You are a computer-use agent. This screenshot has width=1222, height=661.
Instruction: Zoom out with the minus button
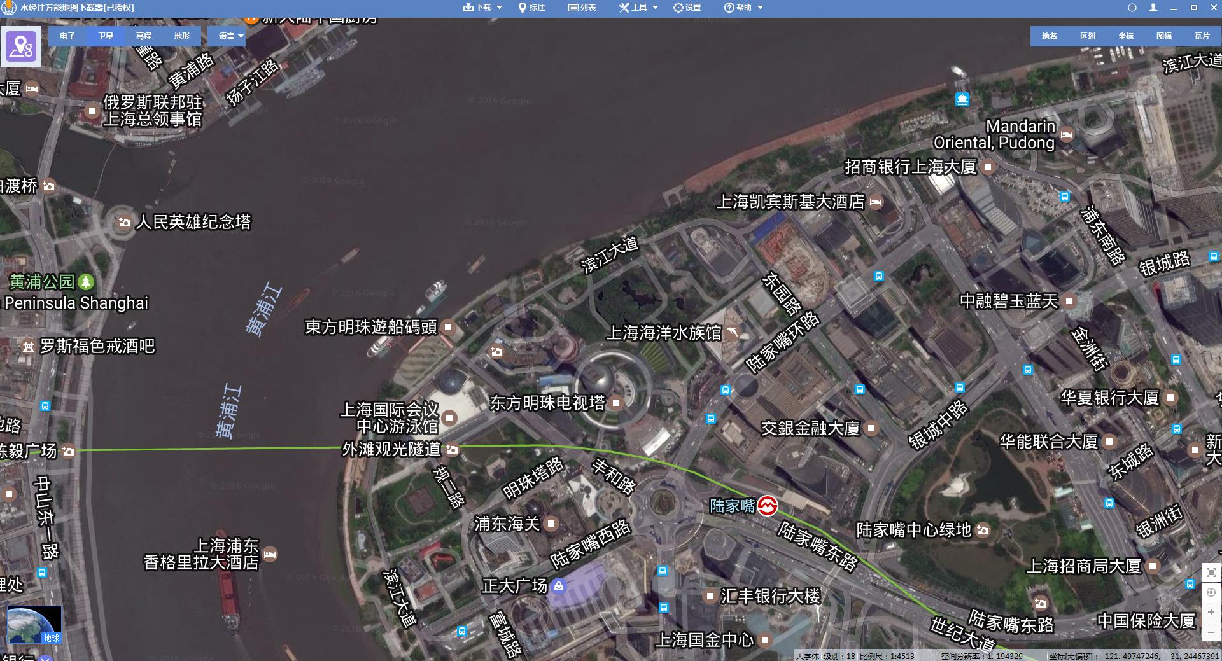[x=1211, y=632]
